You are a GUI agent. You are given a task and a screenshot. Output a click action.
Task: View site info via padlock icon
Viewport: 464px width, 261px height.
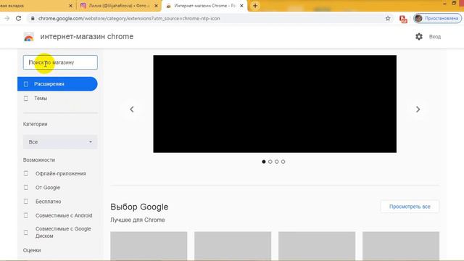tap(33, 18)
